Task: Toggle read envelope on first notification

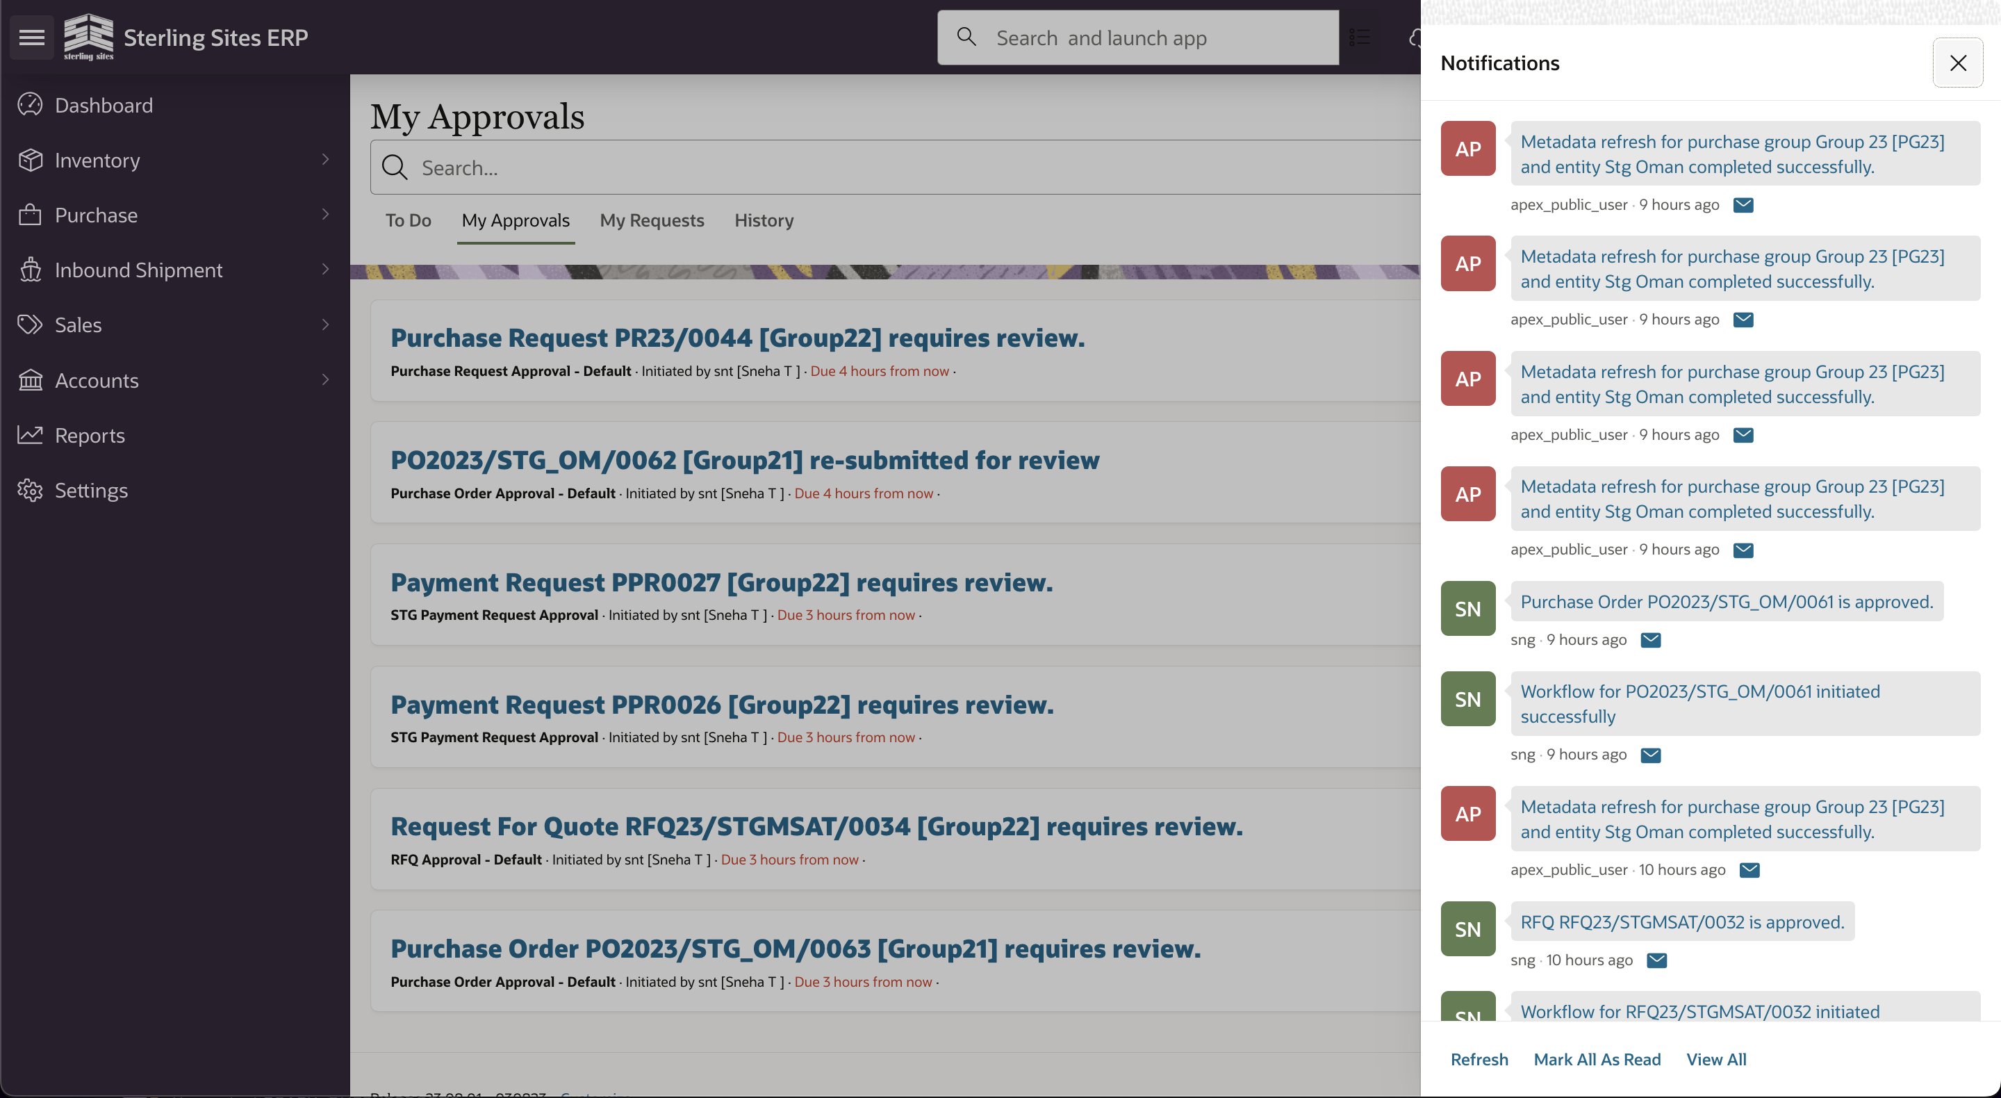Action: coord(1743,205)
